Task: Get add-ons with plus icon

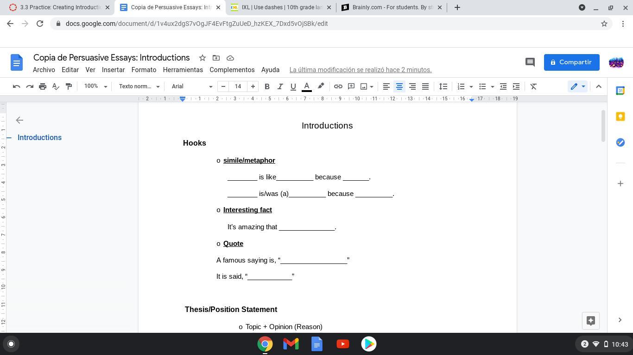Action: coord(620,184)
